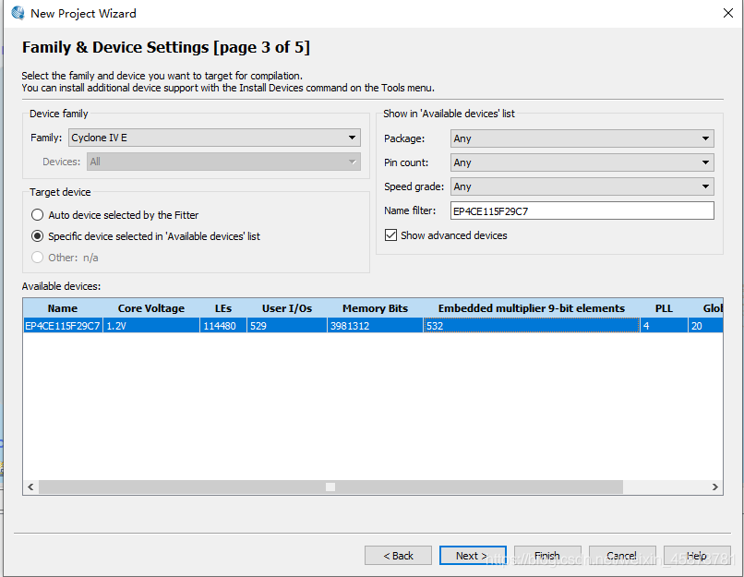Click the Next button
744x577 pixels.
(x=473, y=556)
